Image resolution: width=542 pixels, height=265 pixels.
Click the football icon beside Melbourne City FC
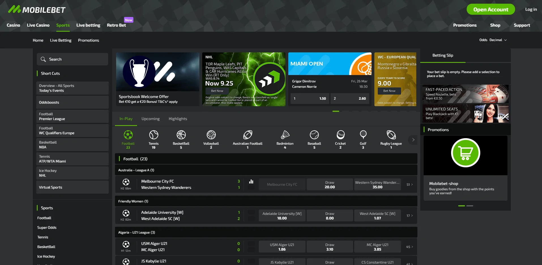tap(126, 182)
